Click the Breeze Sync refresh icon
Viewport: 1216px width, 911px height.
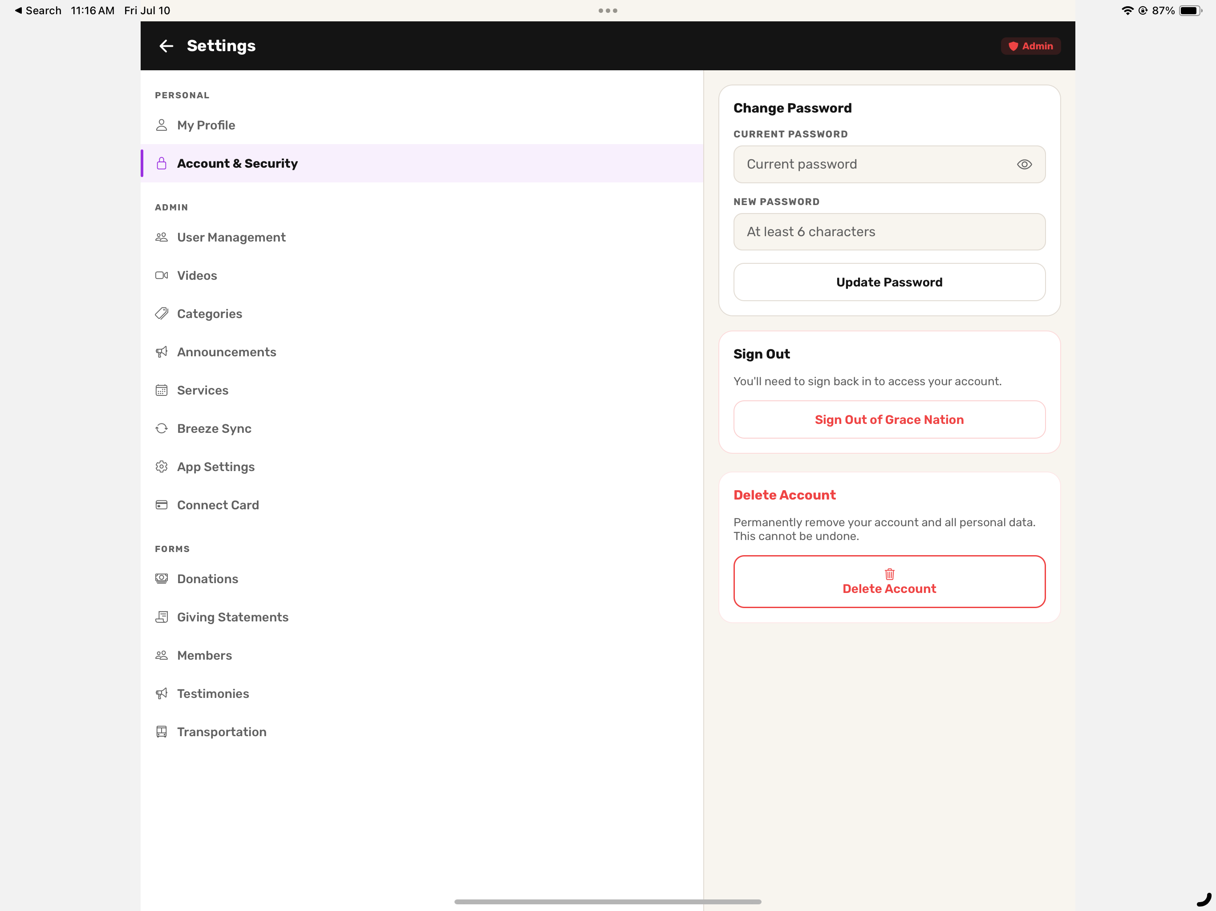tap(161, 428)
